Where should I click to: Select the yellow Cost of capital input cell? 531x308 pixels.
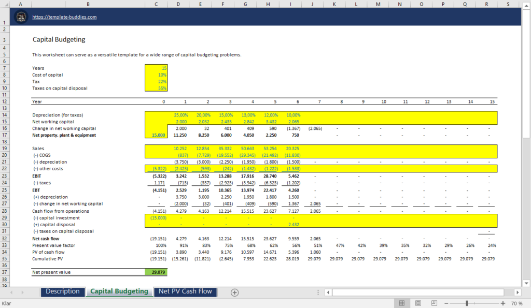coord(156,75)
